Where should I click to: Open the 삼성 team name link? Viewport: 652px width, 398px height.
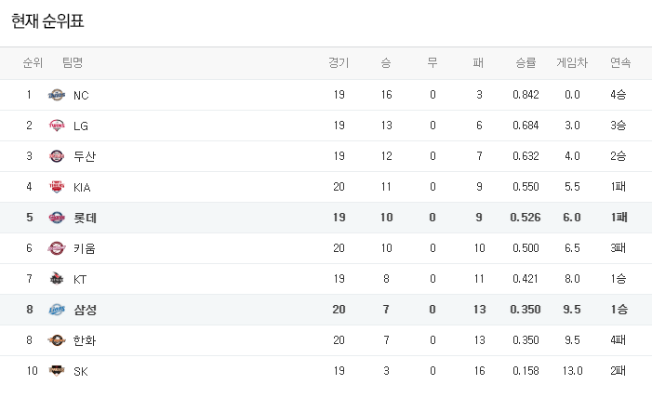tap(85, 310)
